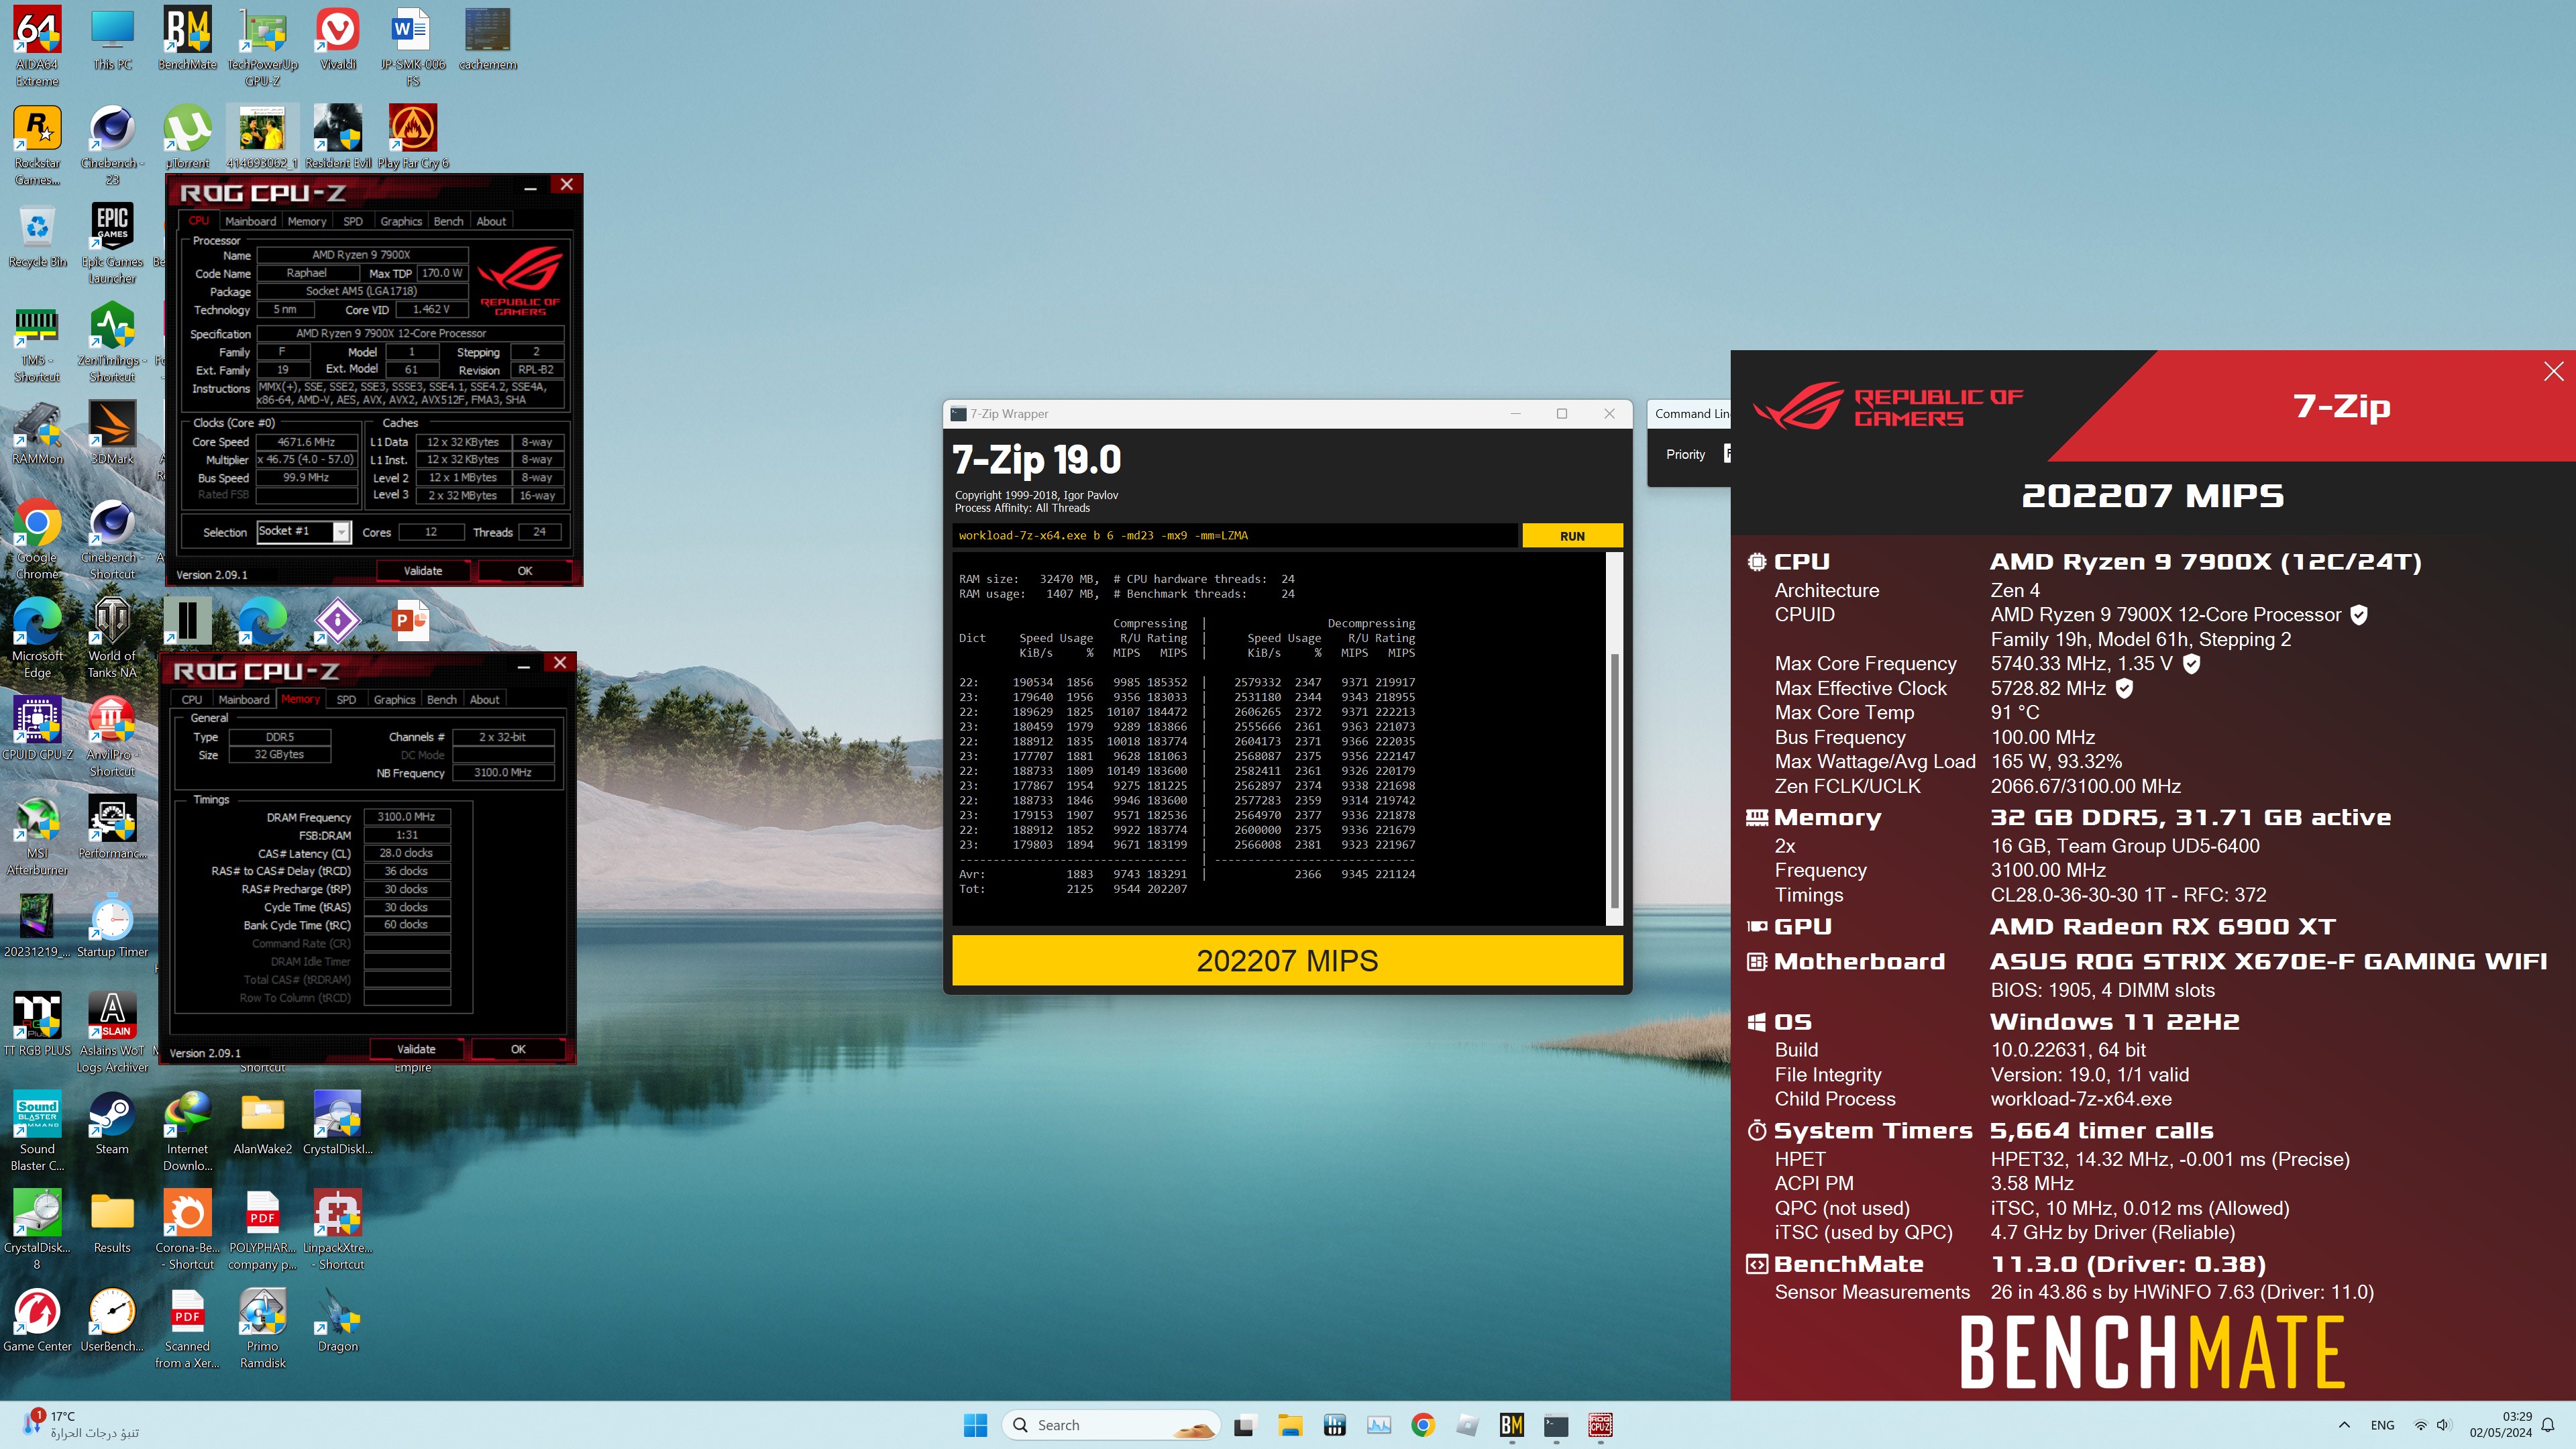Click ROG CPU-Z icon in taskbar
2576x1449 pixels.
(x=1600, y=1425)
